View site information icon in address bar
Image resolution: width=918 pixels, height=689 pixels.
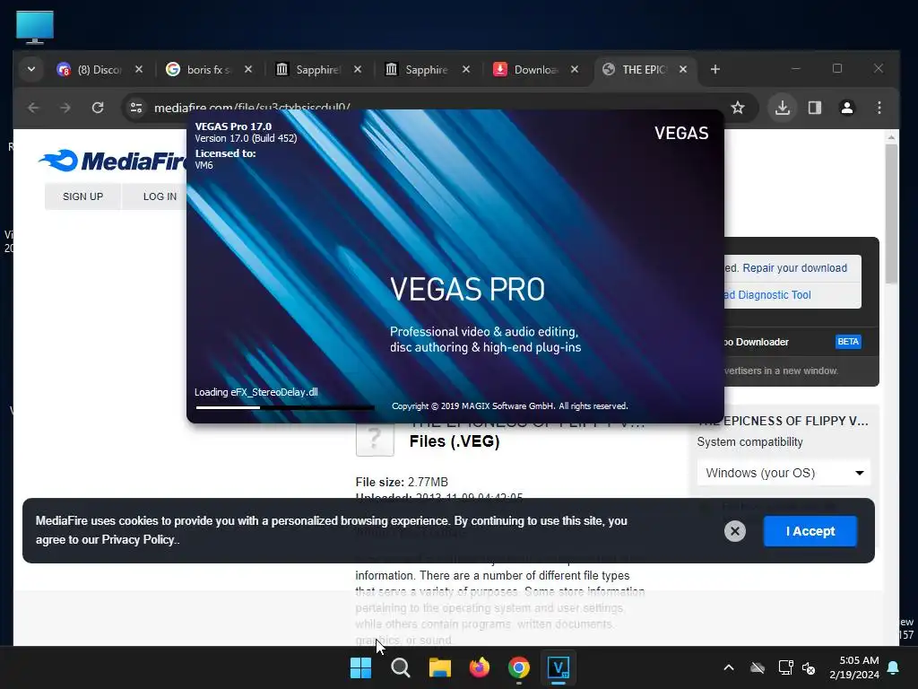[136, 108]
